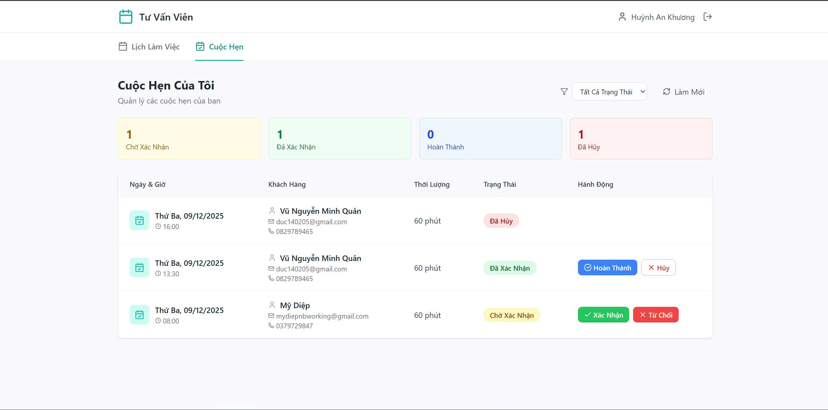This screenshot has height=410, width=828.
Task: Confirm Mỹ Diệp's appointment with Xác Nhận
Action: pyautogui.click(x=603, y=315)
